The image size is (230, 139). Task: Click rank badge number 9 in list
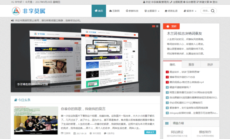tap(167, 113)
